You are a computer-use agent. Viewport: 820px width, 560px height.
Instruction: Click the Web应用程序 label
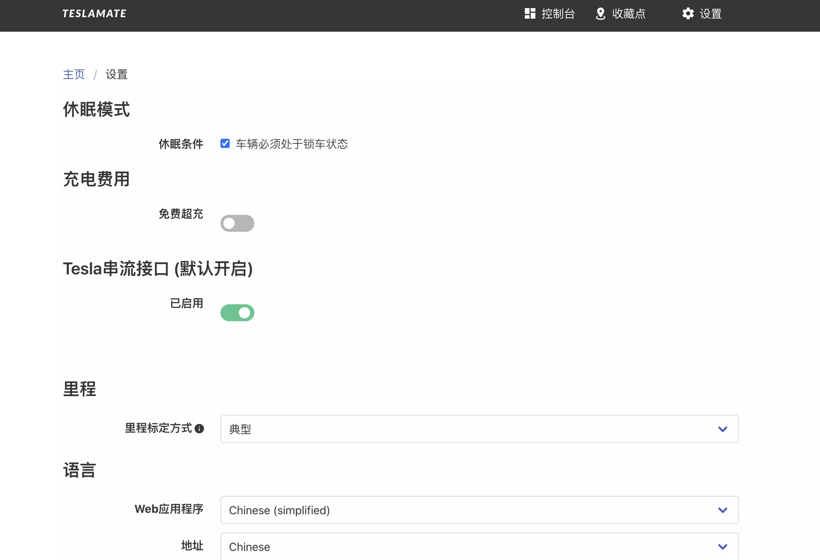[169, 509]
